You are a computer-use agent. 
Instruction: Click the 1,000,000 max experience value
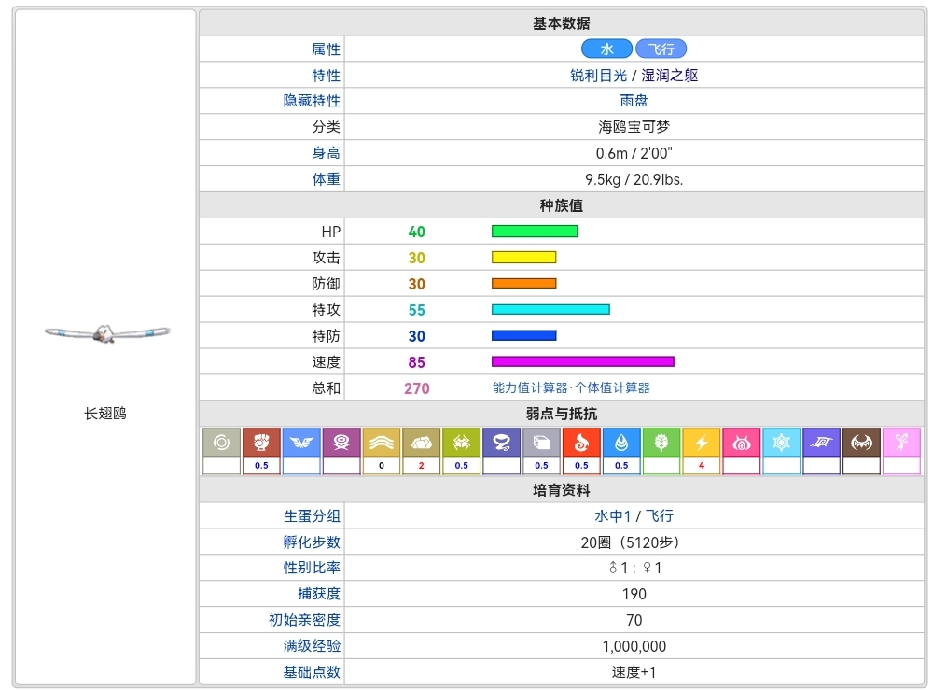634,646
